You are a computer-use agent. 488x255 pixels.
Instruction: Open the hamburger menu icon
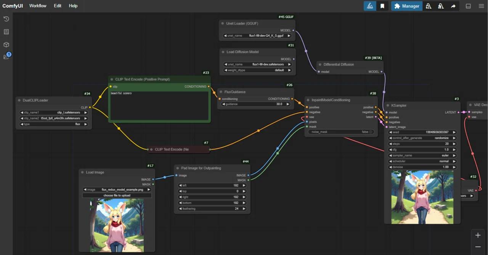click(481, 6)
